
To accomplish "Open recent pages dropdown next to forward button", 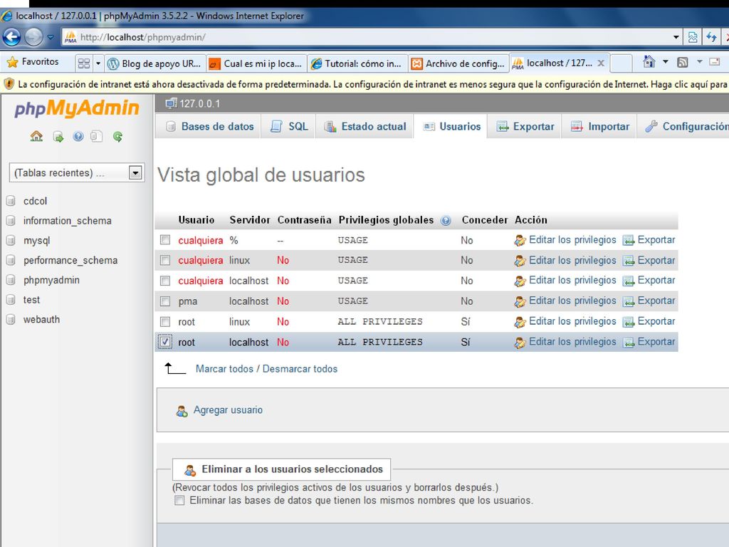I will point(51,37).
